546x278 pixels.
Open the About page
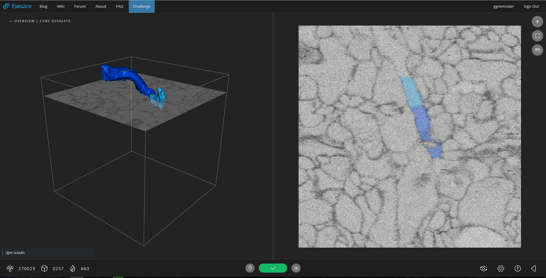coord(101,6)
